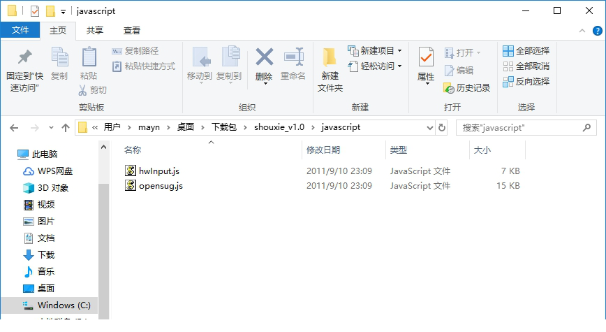Switch to Share (共享) tab

pyautogui.click(x=95, y=31)
